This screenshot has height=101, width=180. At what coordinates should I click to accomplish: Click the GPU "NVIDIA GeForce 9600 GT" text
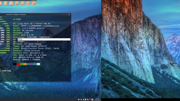[31, 57]
